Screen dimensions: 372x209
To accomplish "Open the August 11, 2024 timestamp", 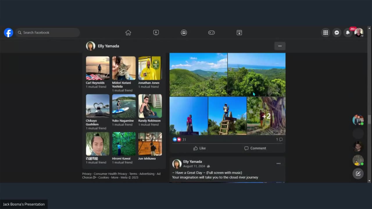I will point(194,166).
